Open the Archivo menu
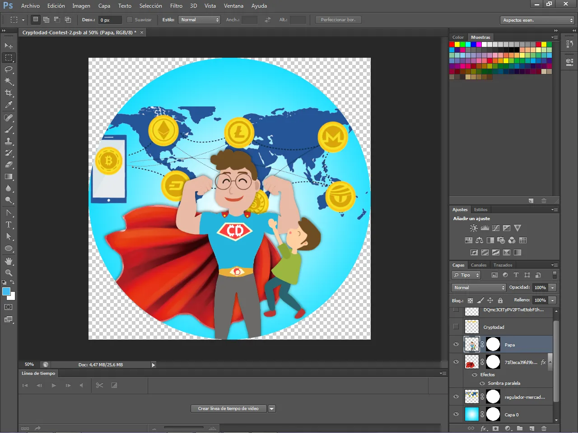The height and width of the screenshot is (433, 578). (x=30, y=6)
